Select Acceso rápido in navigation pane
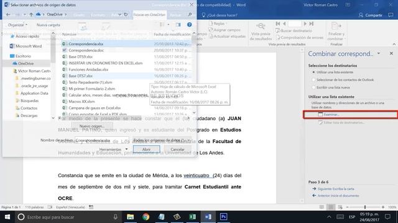Viewport: 398px width, 223px height. point(25,37)
